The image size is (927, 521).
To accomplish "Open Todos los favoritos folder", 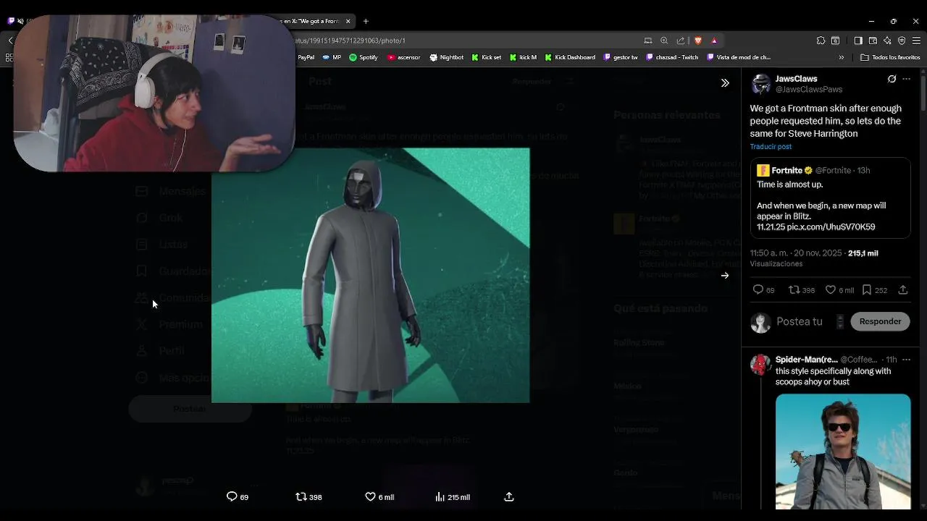I will (891, 57).
